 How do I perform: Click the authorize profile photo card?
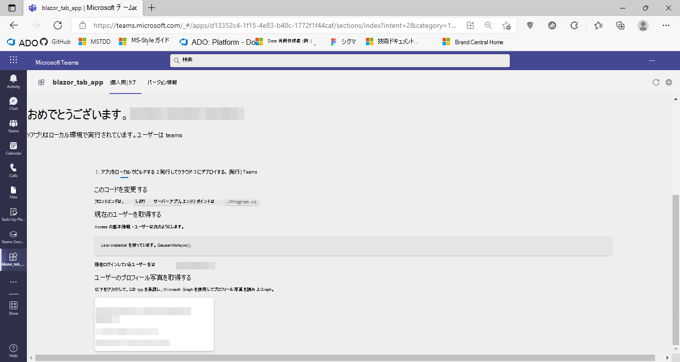tap(154, 324)
